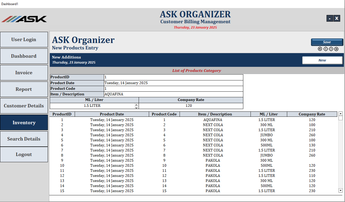The image size is (345, 202).
Task: Click the ProductID input field
Action: point(173,77)
